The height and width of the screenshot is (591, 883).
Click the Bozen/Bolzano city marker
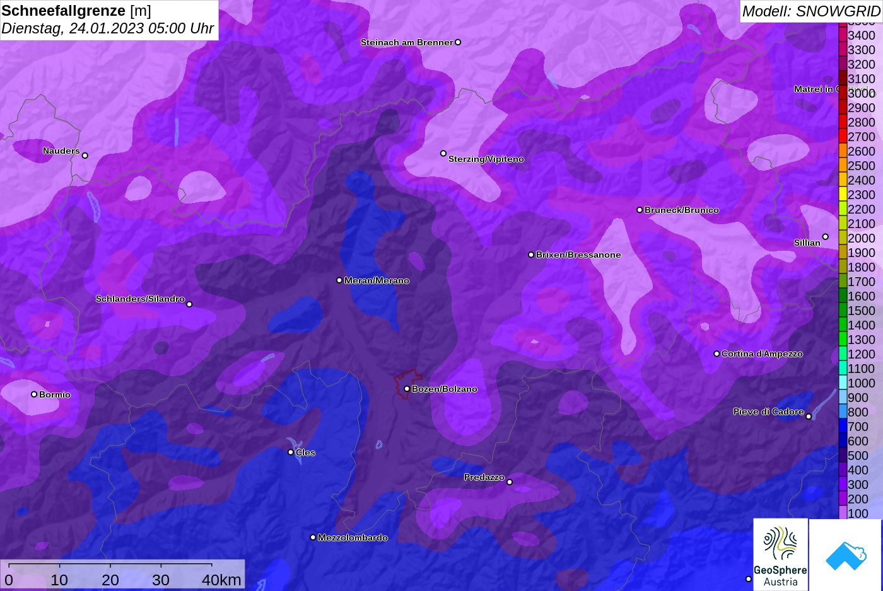point(407,389)
